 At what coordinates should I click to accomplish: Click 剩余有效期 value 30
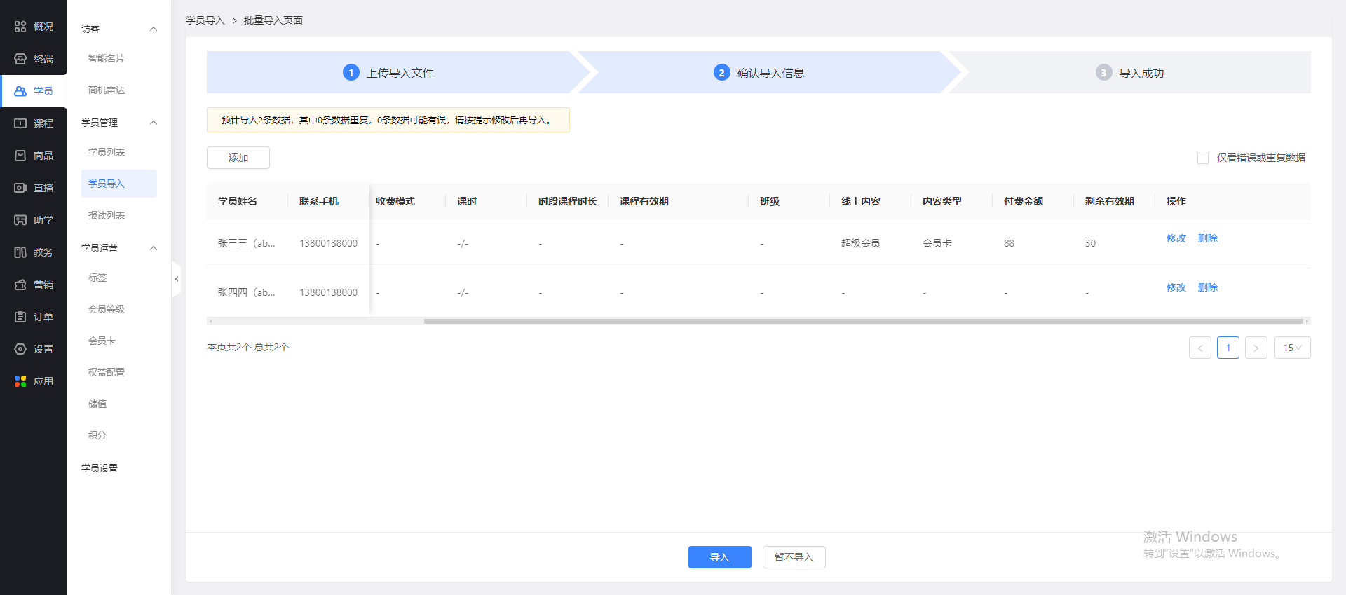click(x=1090, y=243)
